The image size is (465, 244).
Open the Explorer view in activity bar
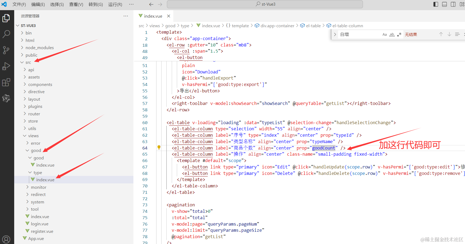click(6, 18)
